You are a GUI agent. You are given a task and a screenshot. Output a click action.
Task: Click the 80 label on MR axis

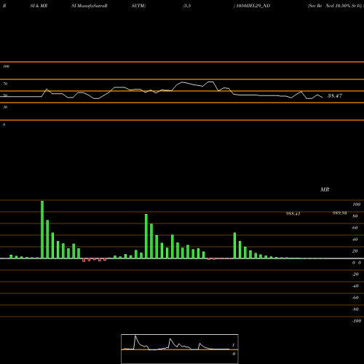click(x=355, y=216)
